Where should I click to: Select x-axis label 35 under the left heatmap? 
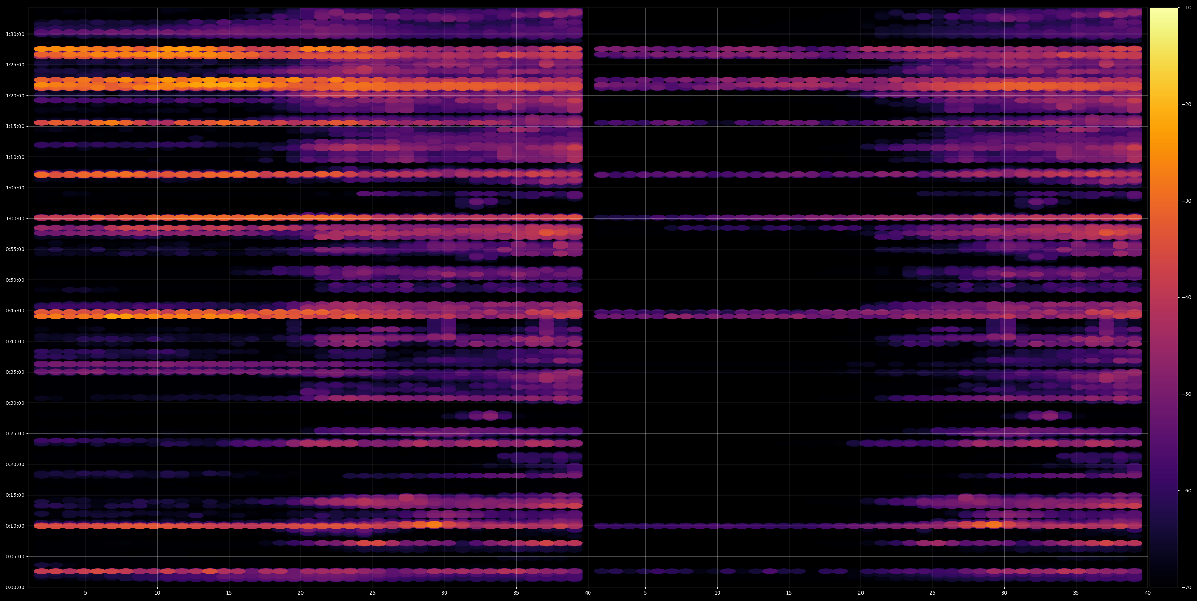(516, 593)
